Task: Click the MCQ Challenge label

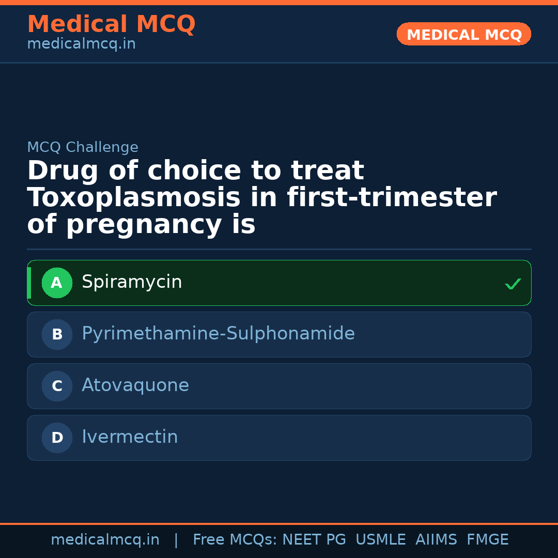Action: pyautogui.click(x=83, y=147)
